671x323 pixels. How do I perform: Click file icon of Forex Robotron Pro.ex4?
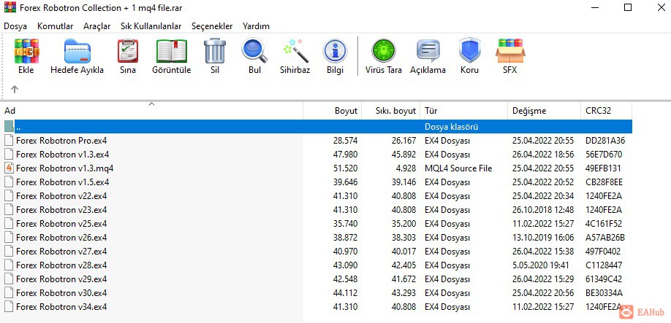coord(9,141)
